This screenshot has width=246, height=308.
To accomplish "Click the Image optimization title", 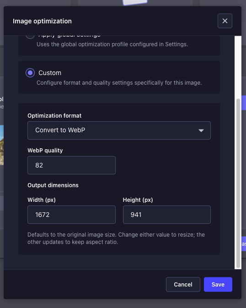I will (42, 21).
